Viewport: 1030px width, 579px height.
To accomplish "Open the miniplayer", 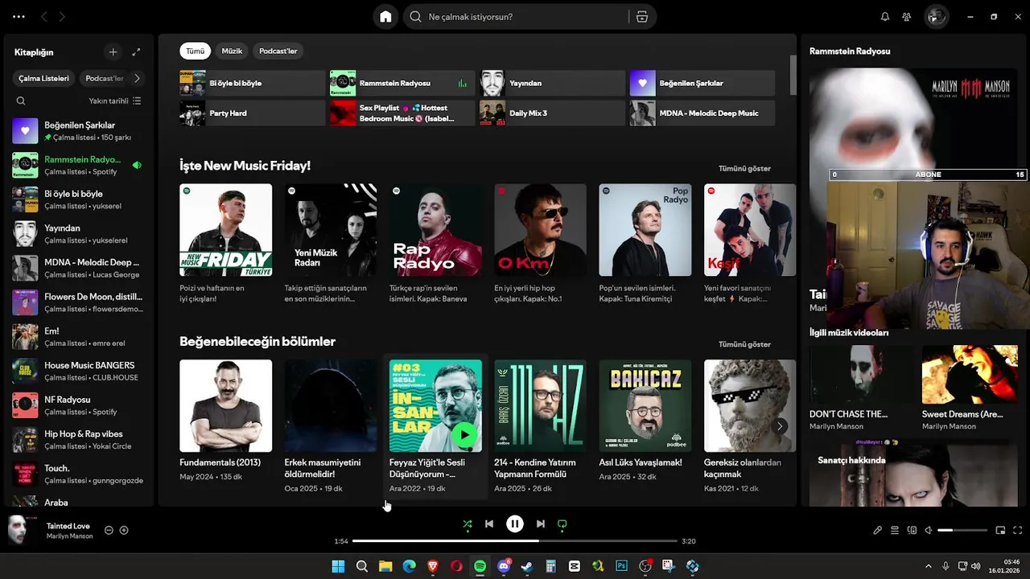I will point(1001,531).
